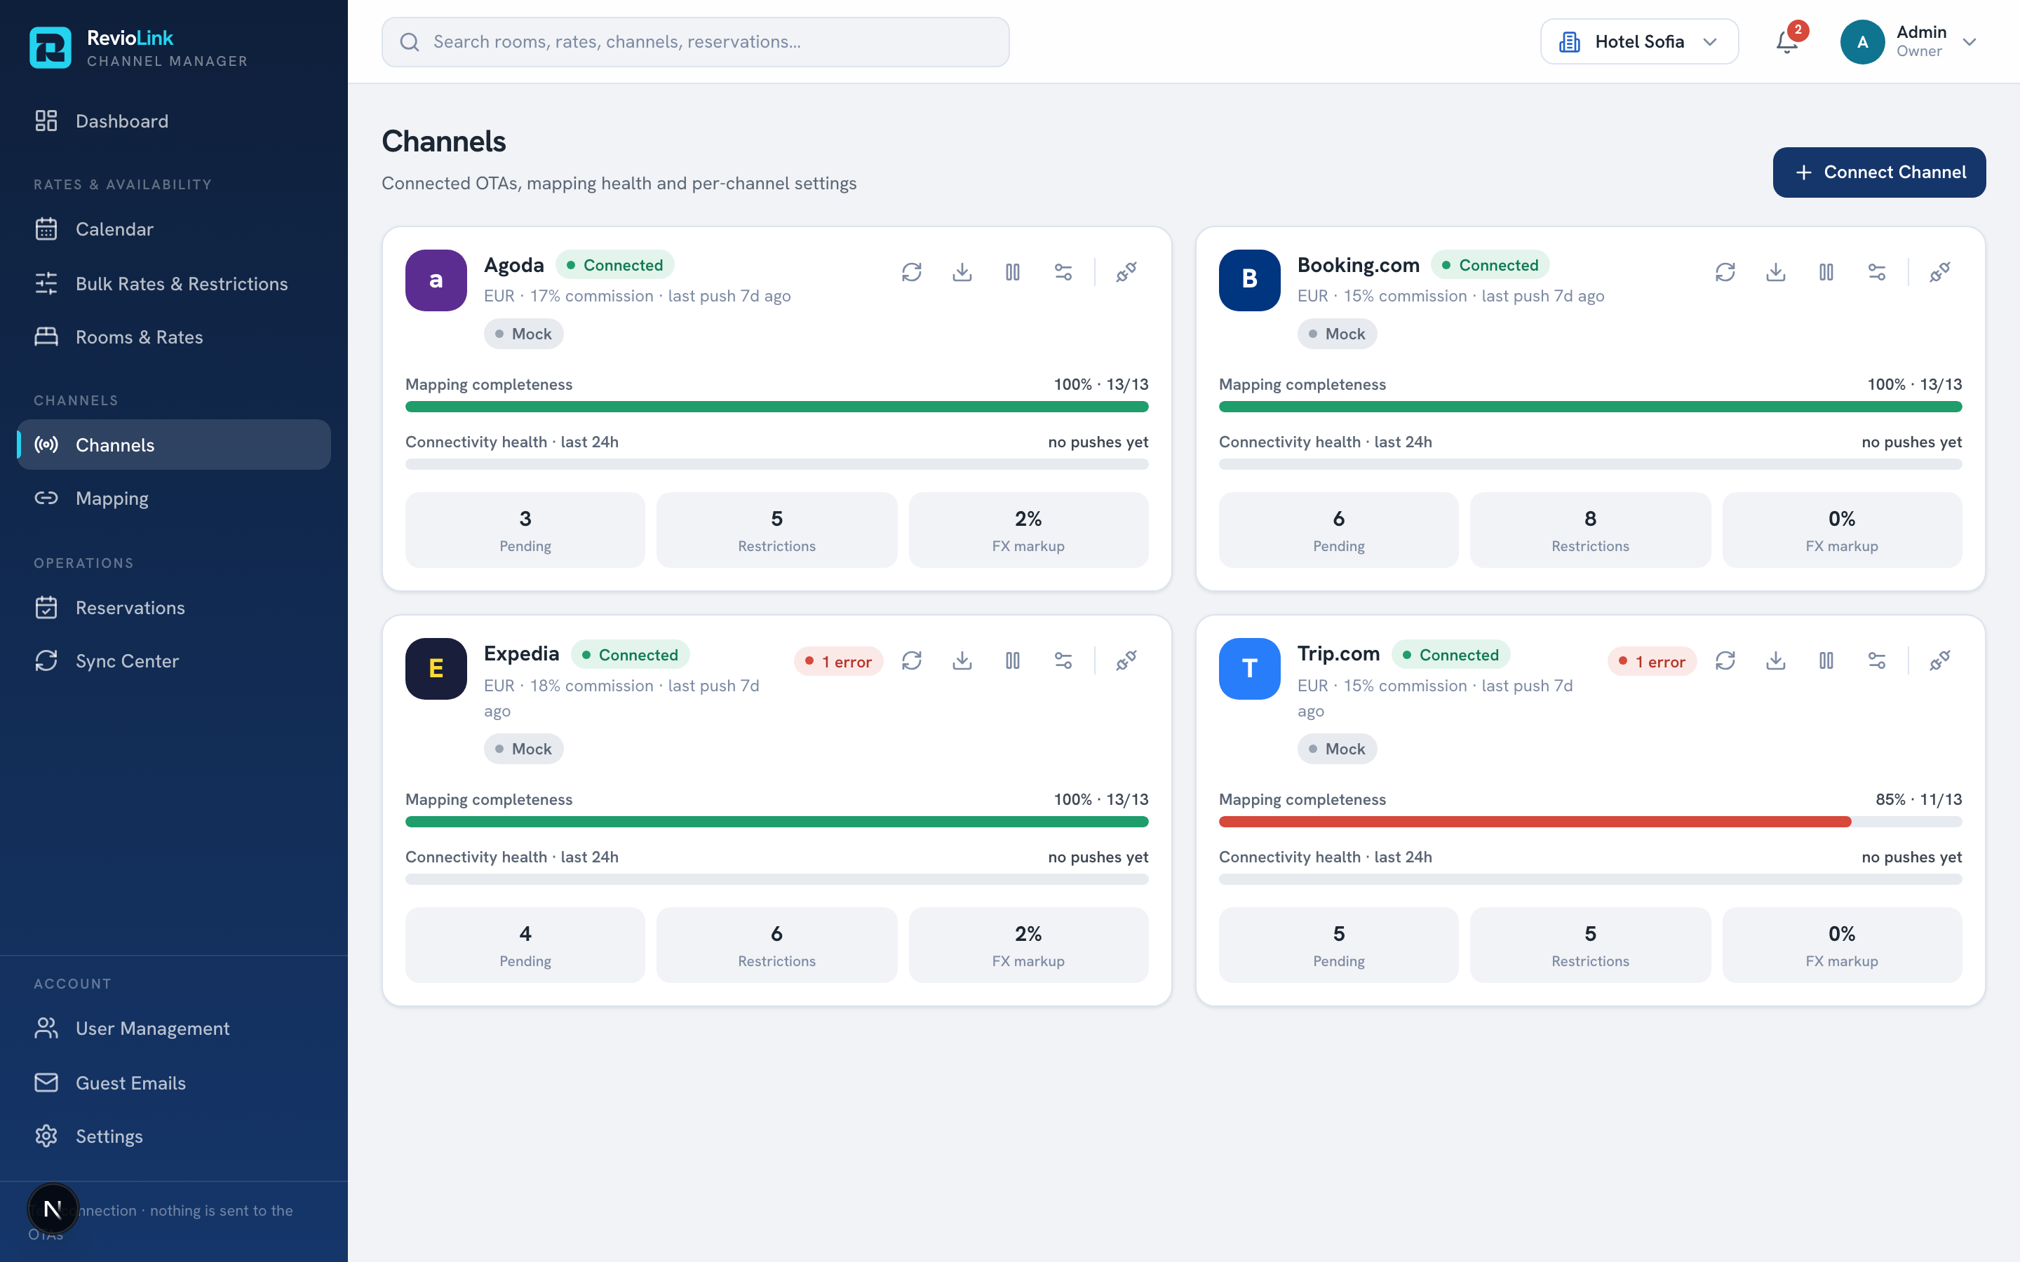The width and height of the screenshot is (2020, 1262).
Task: Click Booking.com mapping completeness bar
Action: point(1590,407)
